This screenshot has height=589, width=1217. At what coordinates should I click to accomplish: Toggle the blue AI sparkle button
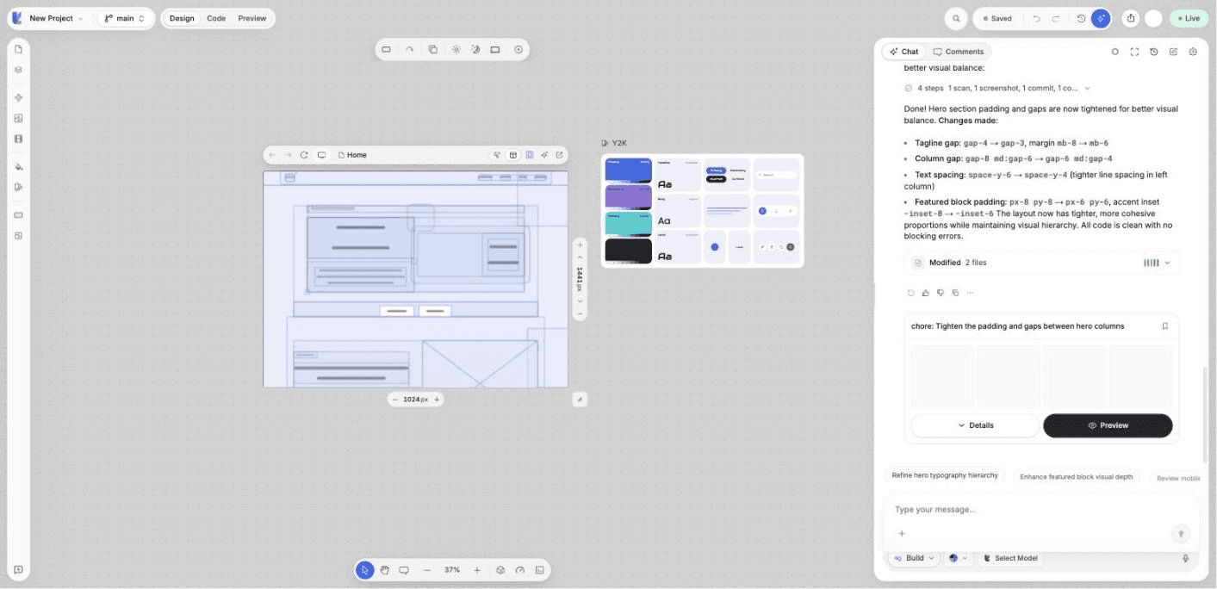1101,18
